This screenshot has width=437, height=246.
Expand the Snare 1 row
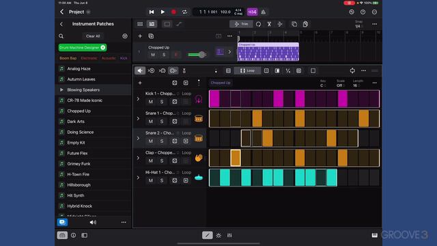(138, 118)
